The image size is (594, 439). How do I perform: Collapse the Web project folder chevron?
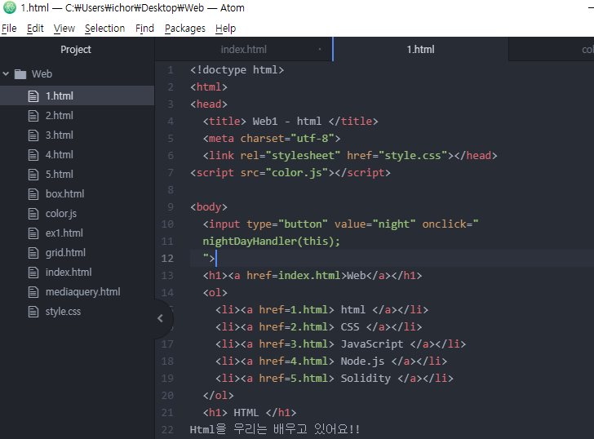(6, 74)
